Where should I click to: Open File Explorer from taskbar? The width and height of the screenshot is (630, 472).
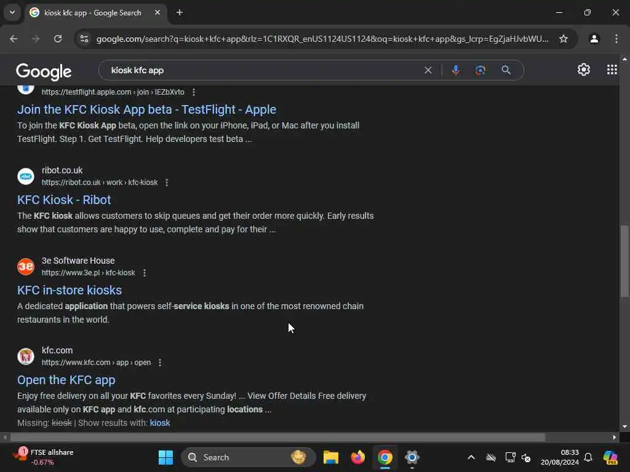[330, 457]
